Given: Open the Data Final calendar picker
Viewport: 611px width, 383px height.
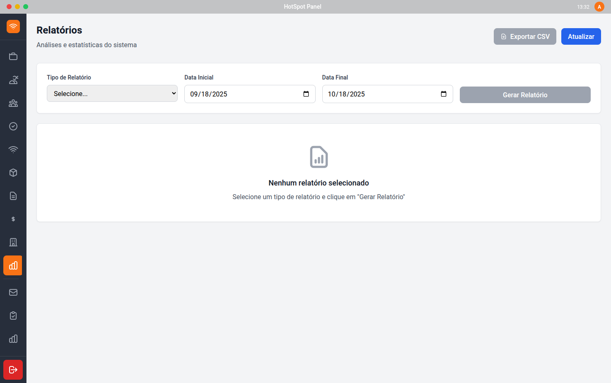Looking at the screenshot, I should [x=444, y=94].
